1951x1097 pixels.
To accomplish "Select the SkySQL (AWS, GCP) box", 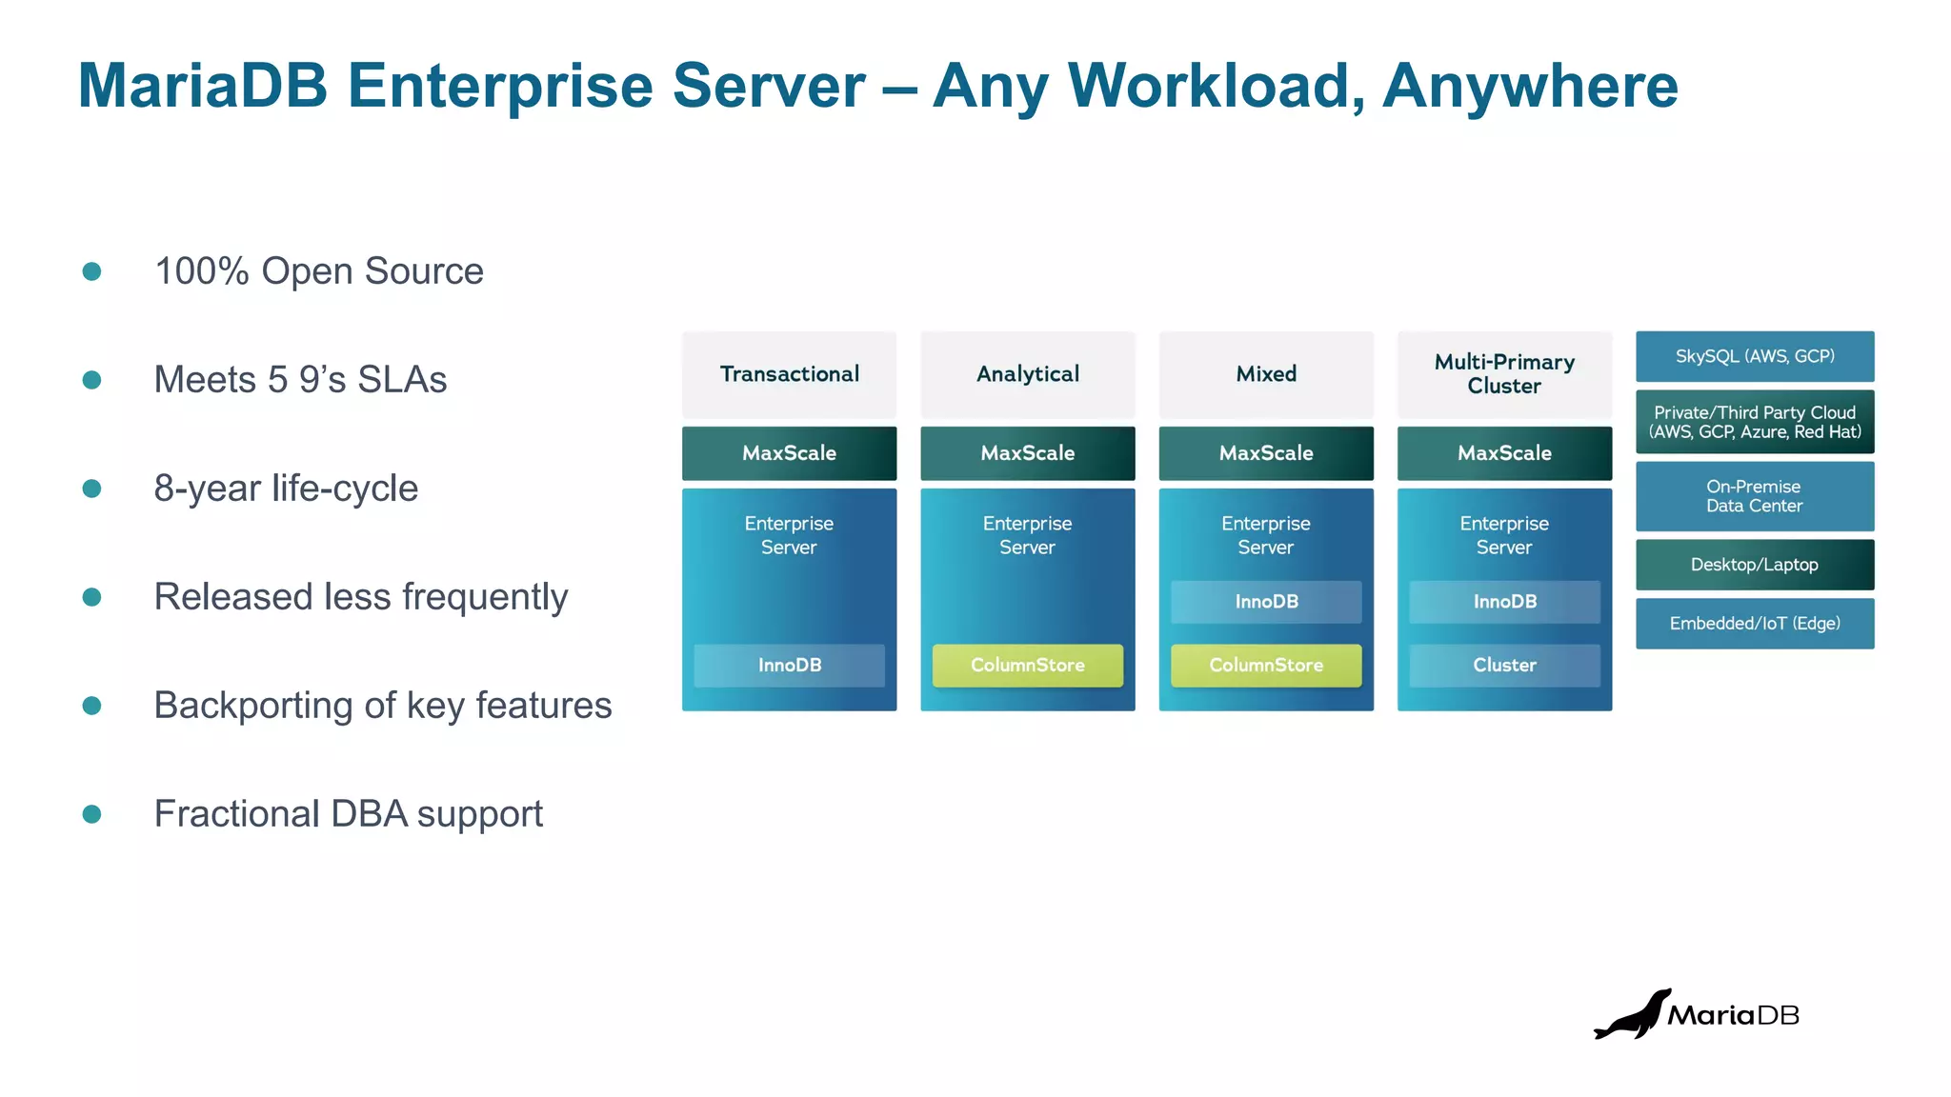I will click(1755, 356).
